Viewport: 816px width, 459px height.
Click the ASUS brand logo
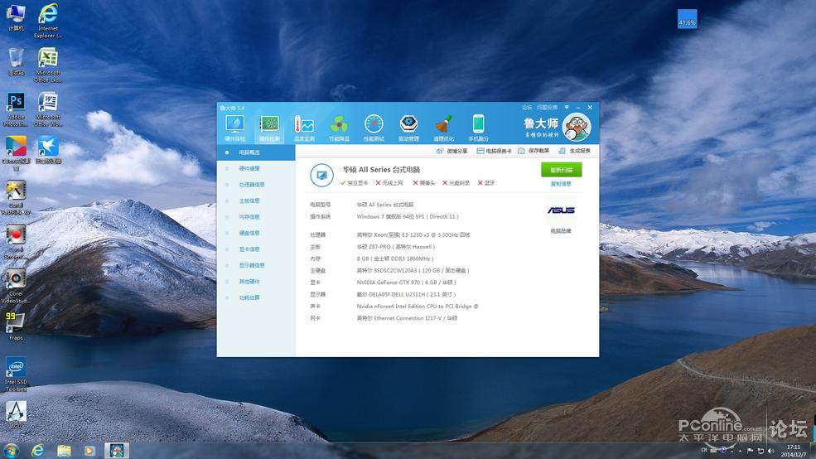(x=561, y=210)
